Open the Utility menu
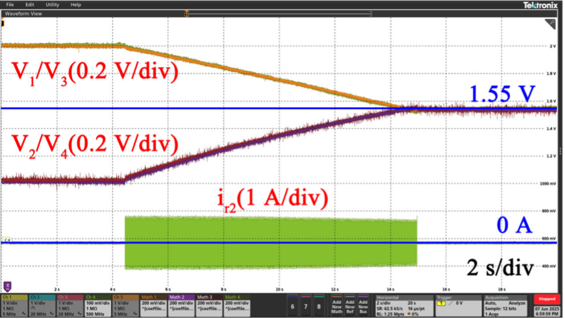This screenshot has height=319, width=565. coord(52,5)
